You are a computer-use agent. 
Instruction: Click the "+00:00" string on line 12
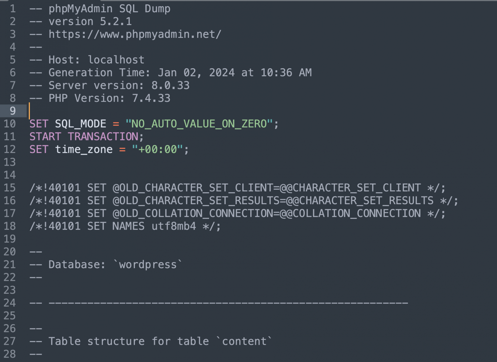pyautogui.click(x=158, y=149)
